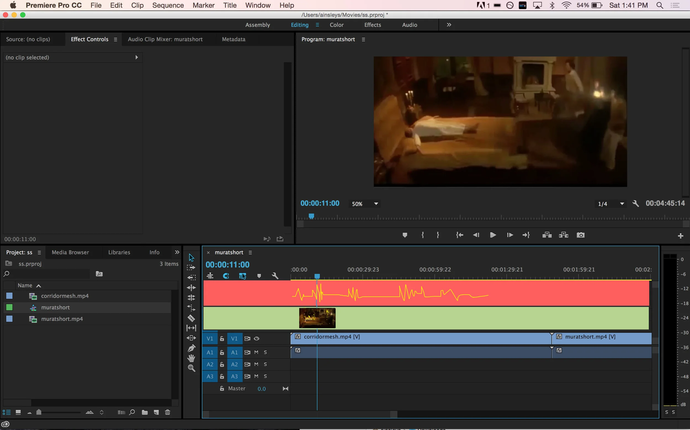Screen dimensions: 690x430
Task: Switch to the Color workspace
Action: tap(337, 25)
